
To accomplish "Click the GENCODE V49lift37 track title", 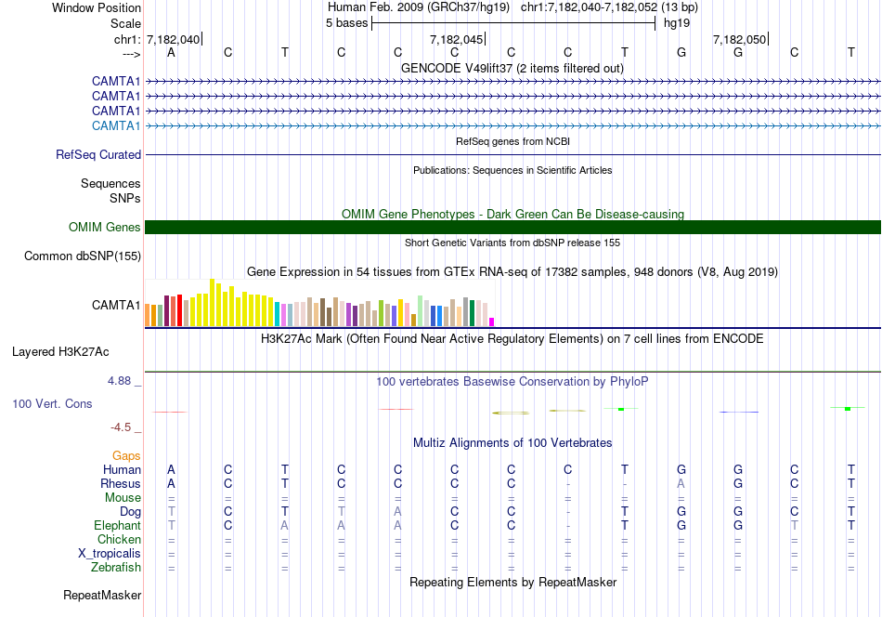I will click(x=512, y=68).
